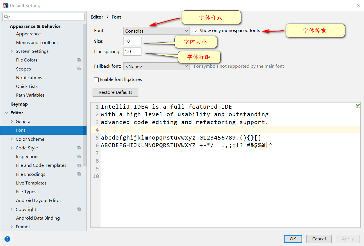Open the Font dropdown showing Consolas
Screen dimensions: 364x246
(x=156, y=31)
